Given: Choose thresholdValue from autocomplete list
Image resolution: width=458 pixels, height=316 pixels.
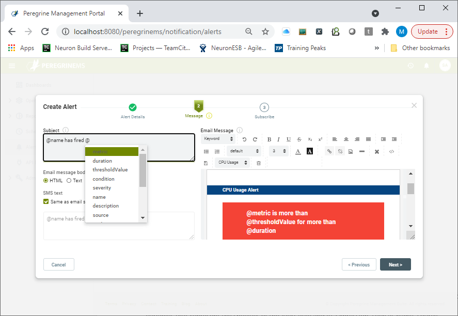Looking at the screenshot, I should coord(112,170).
